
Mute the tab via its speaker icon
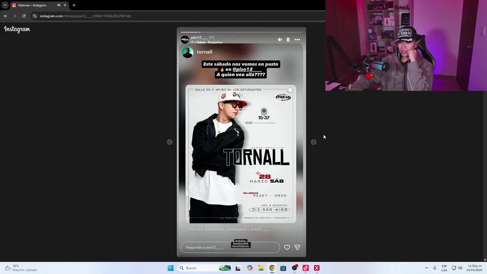click(59, 5)
